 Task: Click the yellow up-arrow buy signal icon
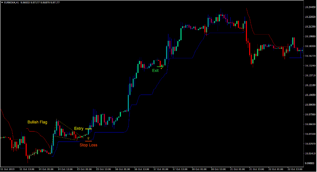[x=88, y=138]
